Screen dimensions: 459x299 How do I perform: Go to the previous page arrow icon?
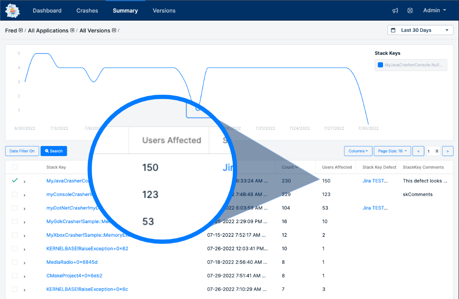[418, 151]
